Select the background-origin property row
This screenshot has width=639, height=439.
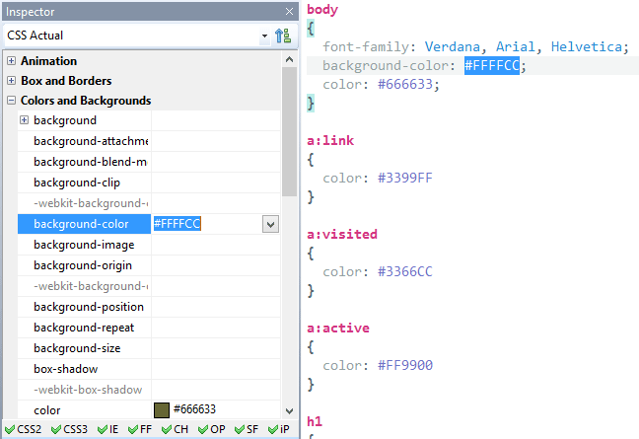coord(149,265)
